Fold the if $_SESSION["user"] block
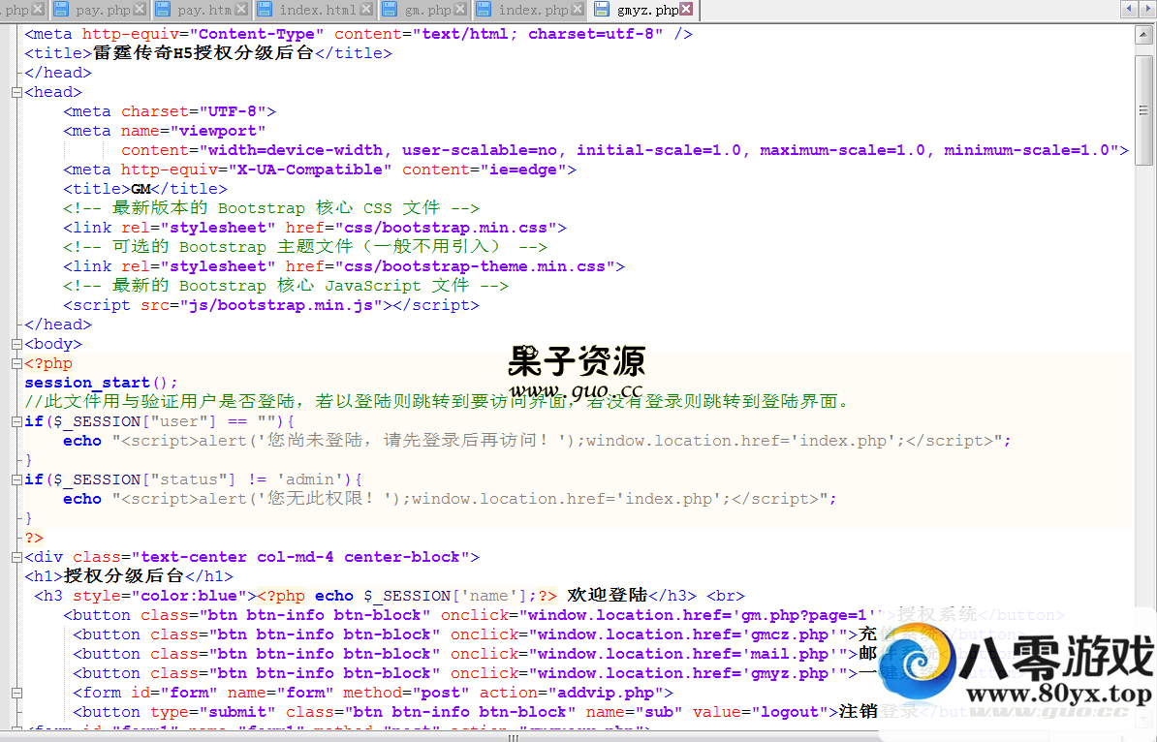The image size is (1157, 742). coord(16,421)
